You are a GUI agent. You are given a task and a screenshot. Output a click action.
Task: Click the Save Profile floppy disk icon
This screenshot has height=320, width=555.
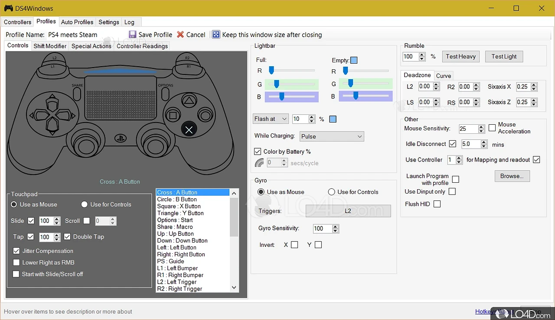[x=133, y=35]
